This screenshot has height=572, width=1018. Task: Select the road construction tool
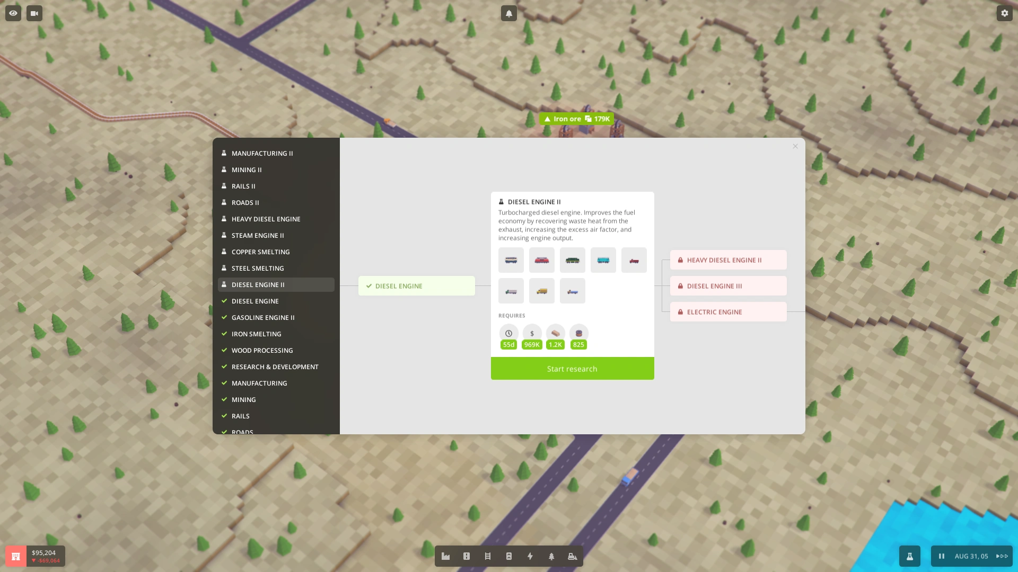tap(467, 556)
